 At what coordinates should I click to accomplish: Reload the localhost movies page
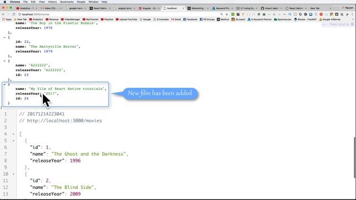click(x=13, y=14)
